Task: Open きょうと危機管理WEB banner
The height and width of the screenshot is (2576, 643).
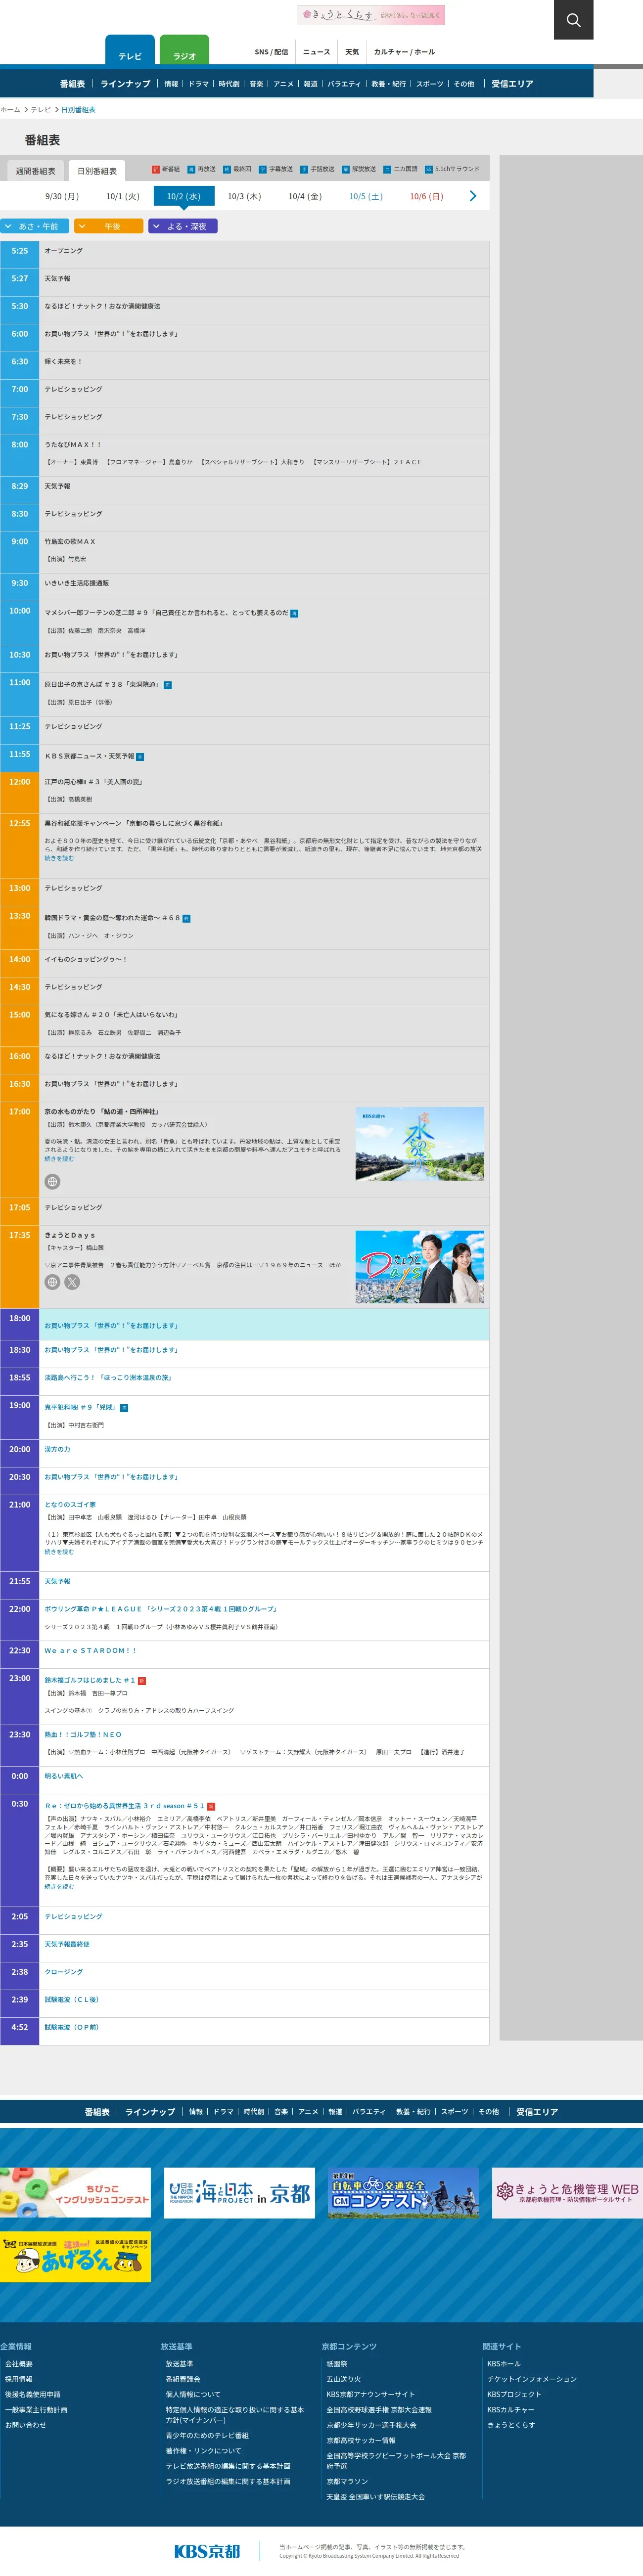Action: point(567,2193)
